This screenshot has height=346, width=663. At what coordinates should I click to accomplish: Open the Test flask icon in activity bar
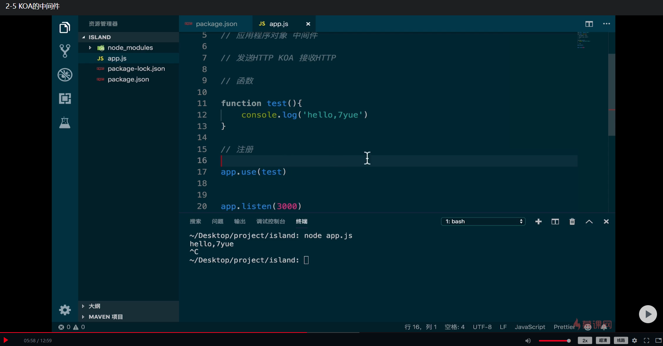coord(65,122)
